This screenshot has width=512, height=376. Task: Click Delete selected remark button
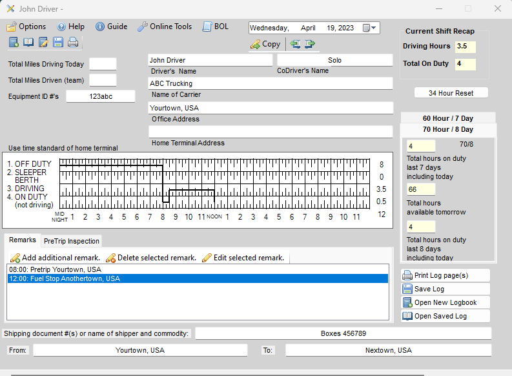click(x=151, y=258)
